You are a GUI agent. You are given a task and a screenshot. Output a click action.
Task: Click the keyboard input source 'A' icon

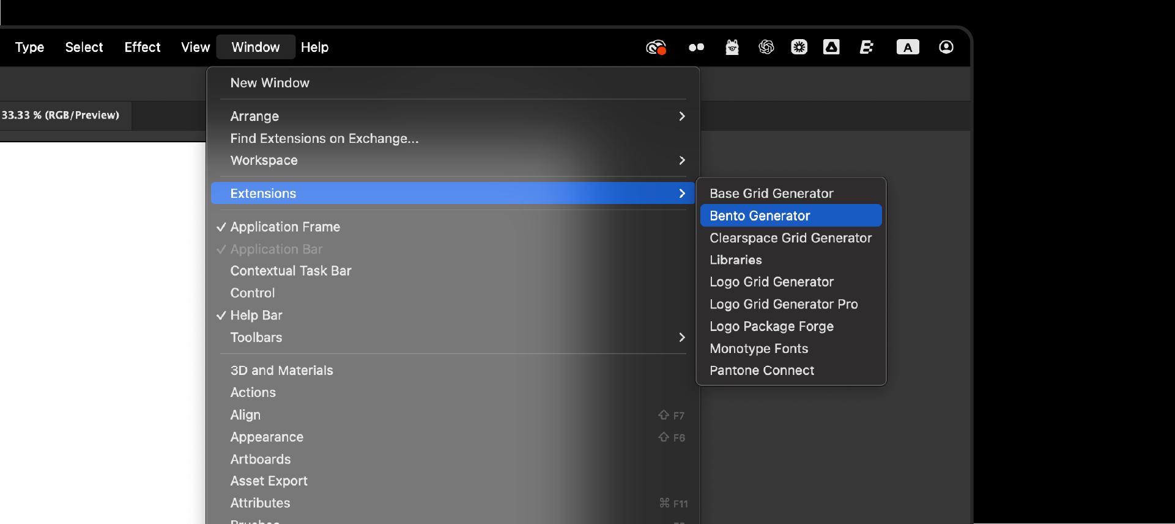coord(908,47)
